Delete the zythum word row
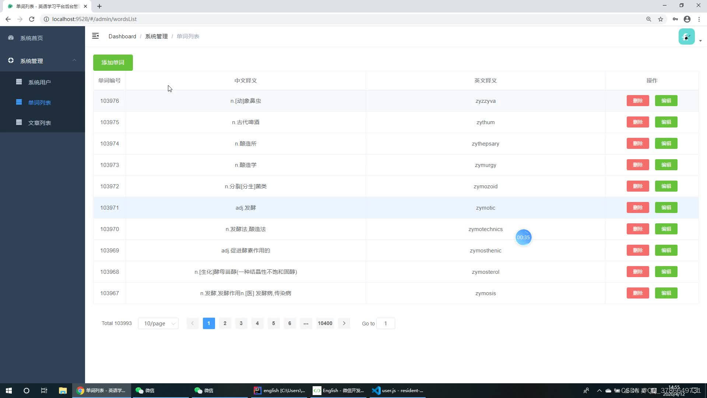This screenshot has width=707, height=398. click(638, 122)
